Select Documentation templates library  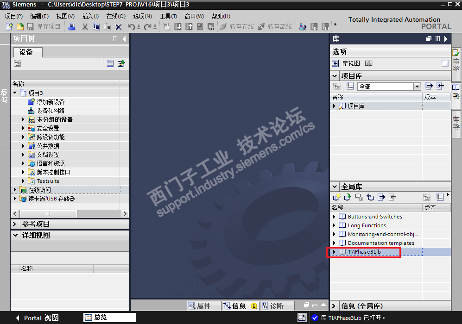tap(381, 243)
